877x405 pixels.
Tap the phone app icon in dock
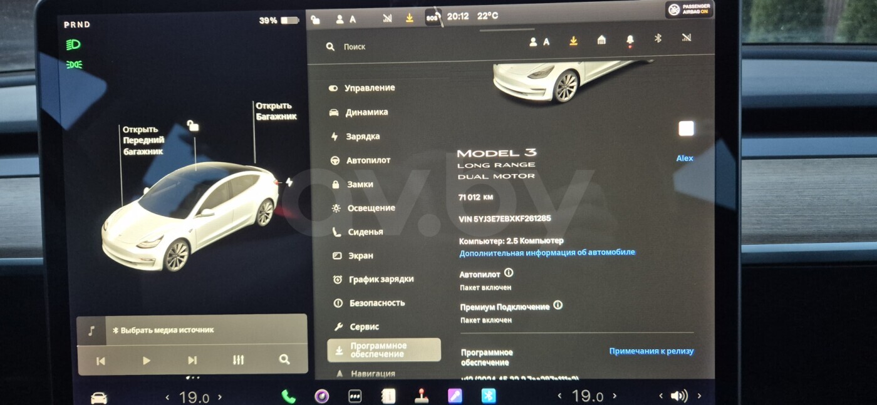[288, 396]
